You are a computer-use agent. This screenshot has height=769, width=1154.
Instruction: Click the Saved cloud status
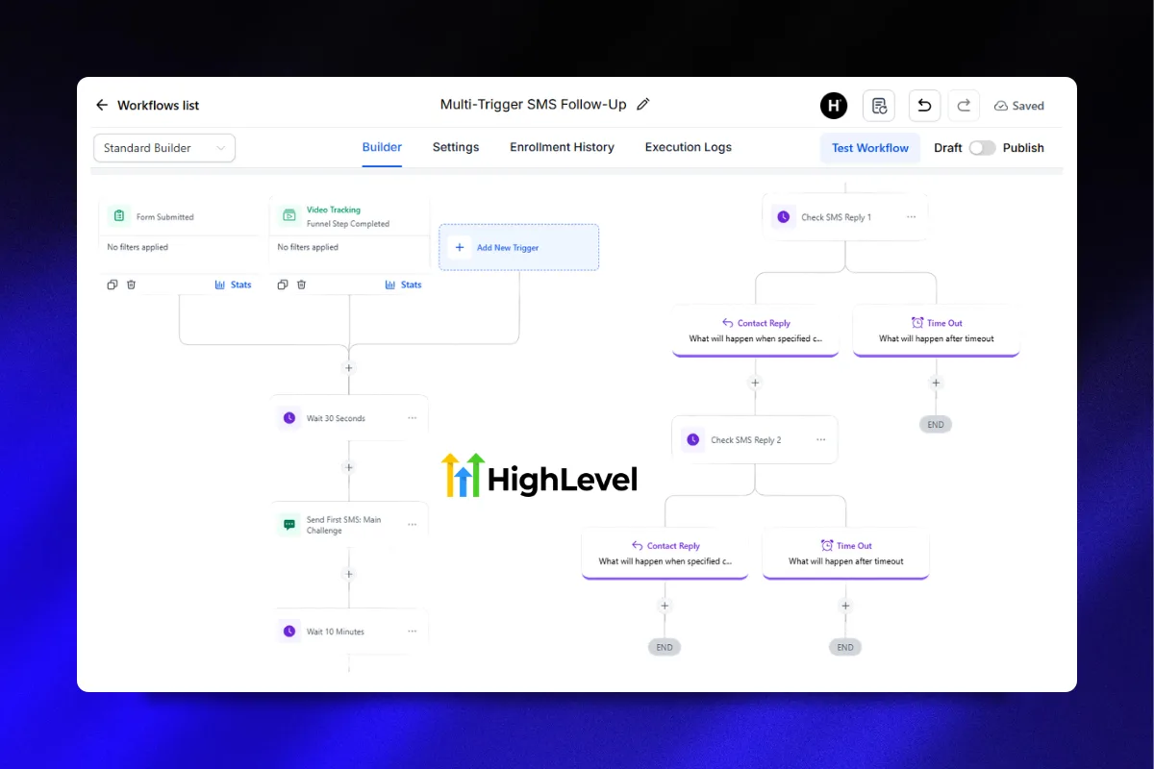click(x=1019, y=106)
